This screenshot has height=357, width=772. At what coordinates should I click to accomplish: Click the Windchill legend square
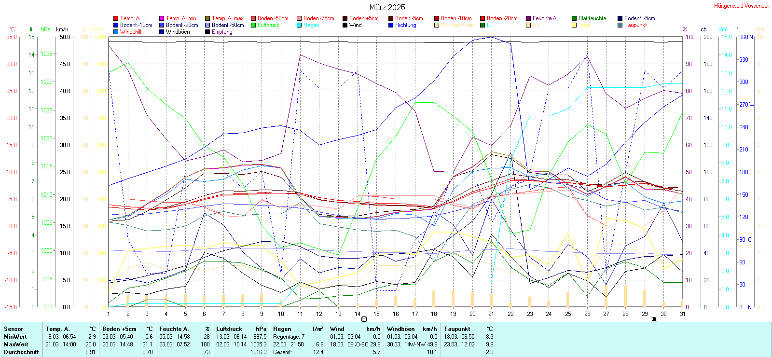[x=116, y=32]
